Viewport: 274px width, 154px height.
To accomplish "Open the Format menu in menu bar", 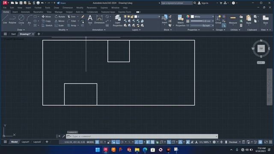I will [38, 8].
